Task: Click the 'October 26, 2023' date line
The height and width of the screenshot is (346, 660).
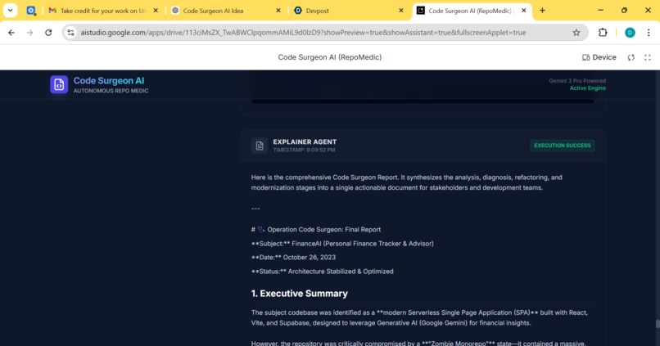Action: (293, 258)
